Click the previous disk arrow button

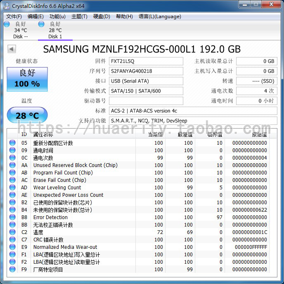(x=12, y=49)
